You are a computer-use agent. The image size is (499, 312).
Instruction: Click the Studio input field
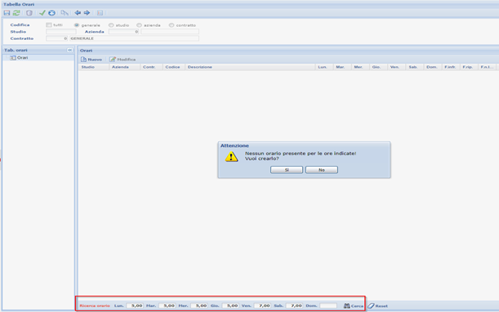[x=61, y=32]
